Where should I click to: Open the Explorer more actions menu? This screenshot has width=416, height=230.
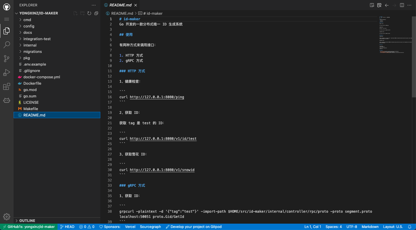tap(93, 5)
